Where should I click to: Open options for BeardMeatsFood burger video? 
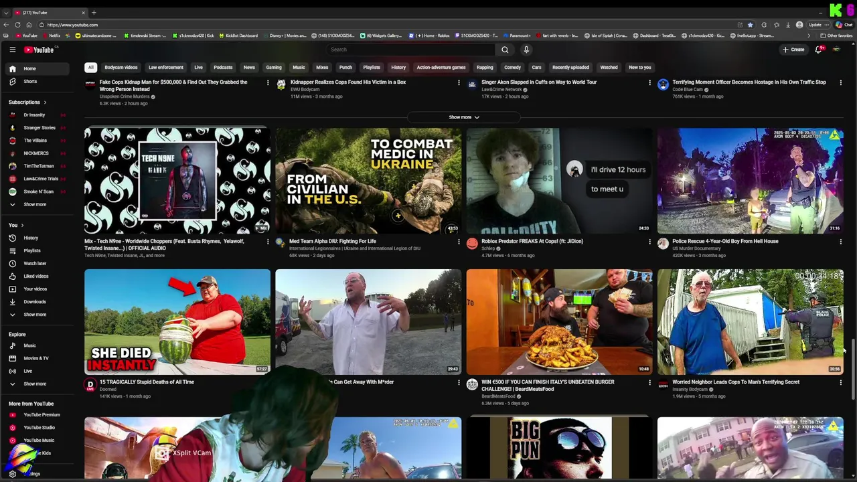coord(649,383)
